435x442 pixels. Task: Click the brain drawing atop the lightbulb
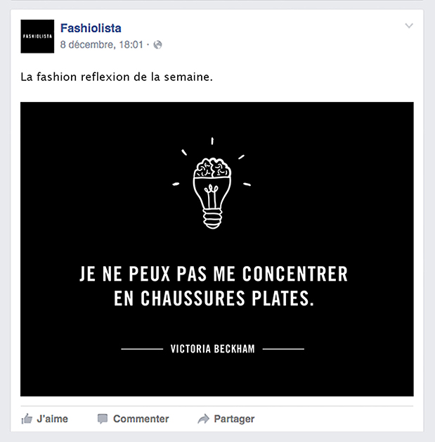[212, 168]
